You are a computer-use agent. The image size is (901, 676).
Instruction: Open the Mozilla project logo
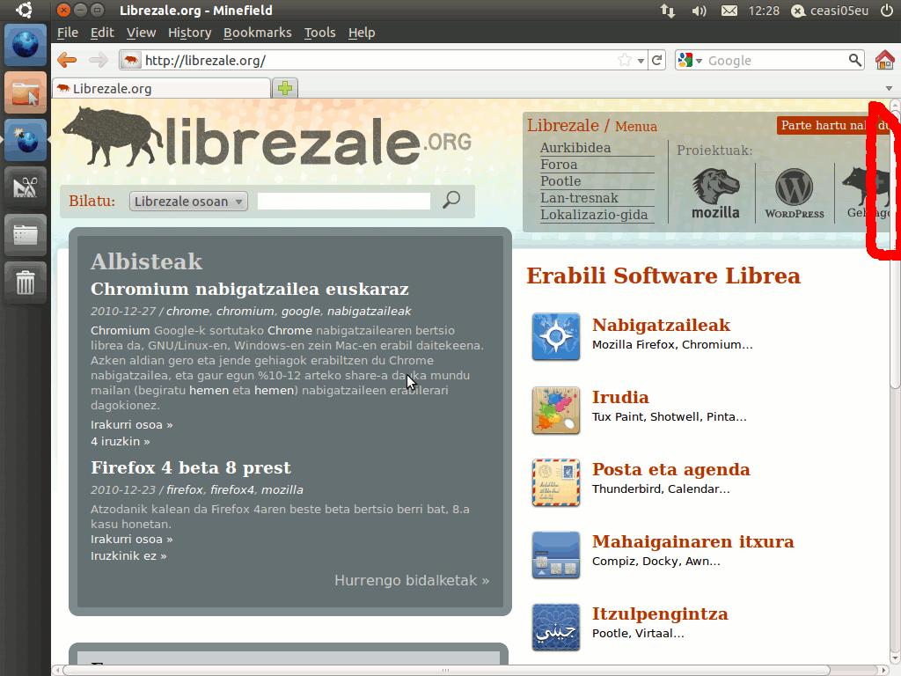pyautogui.click(x=714, y=193)
